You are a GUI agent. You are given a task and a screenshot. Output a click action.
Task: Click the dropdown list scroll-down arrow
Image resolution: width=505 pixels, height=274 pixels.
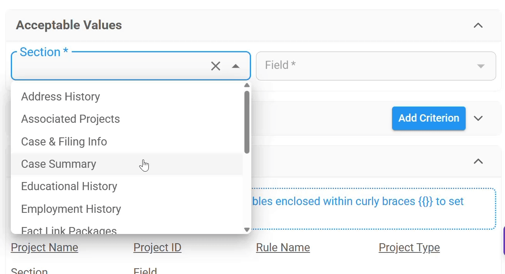coord(247,230)
